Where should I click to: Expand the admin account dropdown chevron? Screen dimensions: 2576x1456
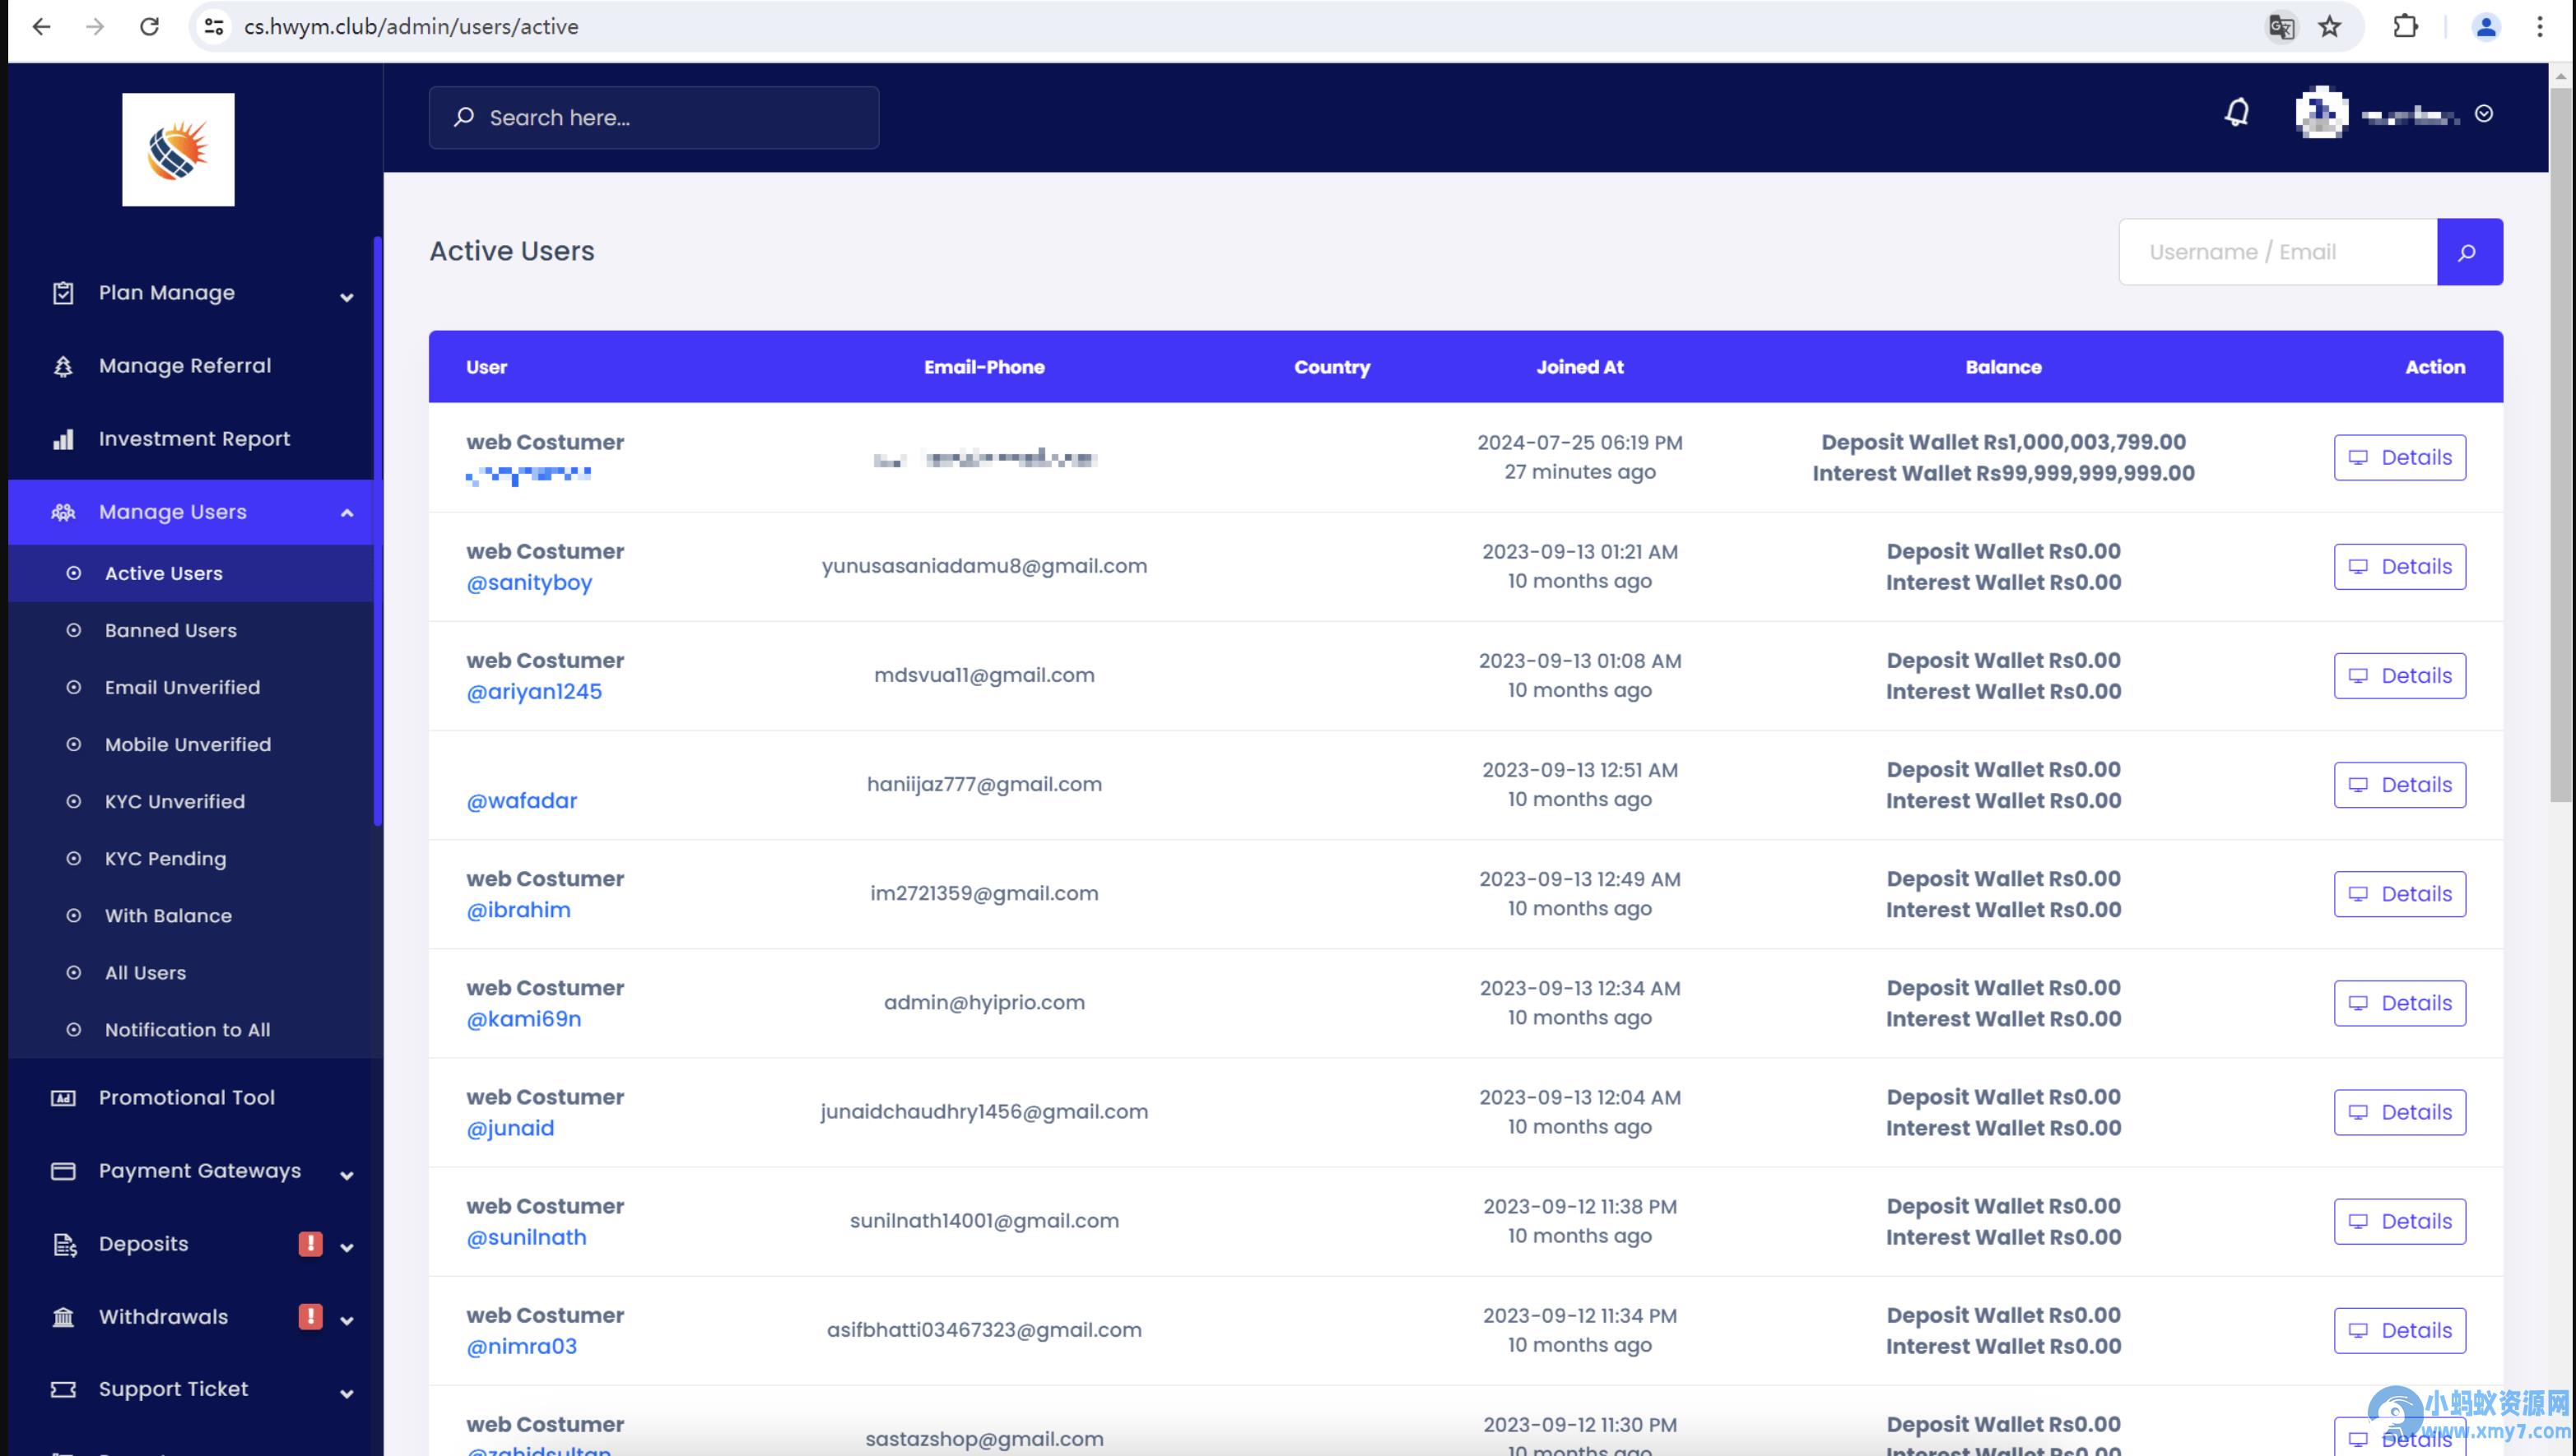[x=2484, y=114]
